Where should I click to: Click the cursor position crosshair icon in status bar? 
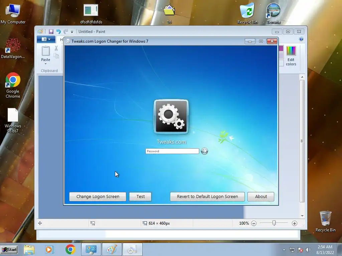pos(40,223)
